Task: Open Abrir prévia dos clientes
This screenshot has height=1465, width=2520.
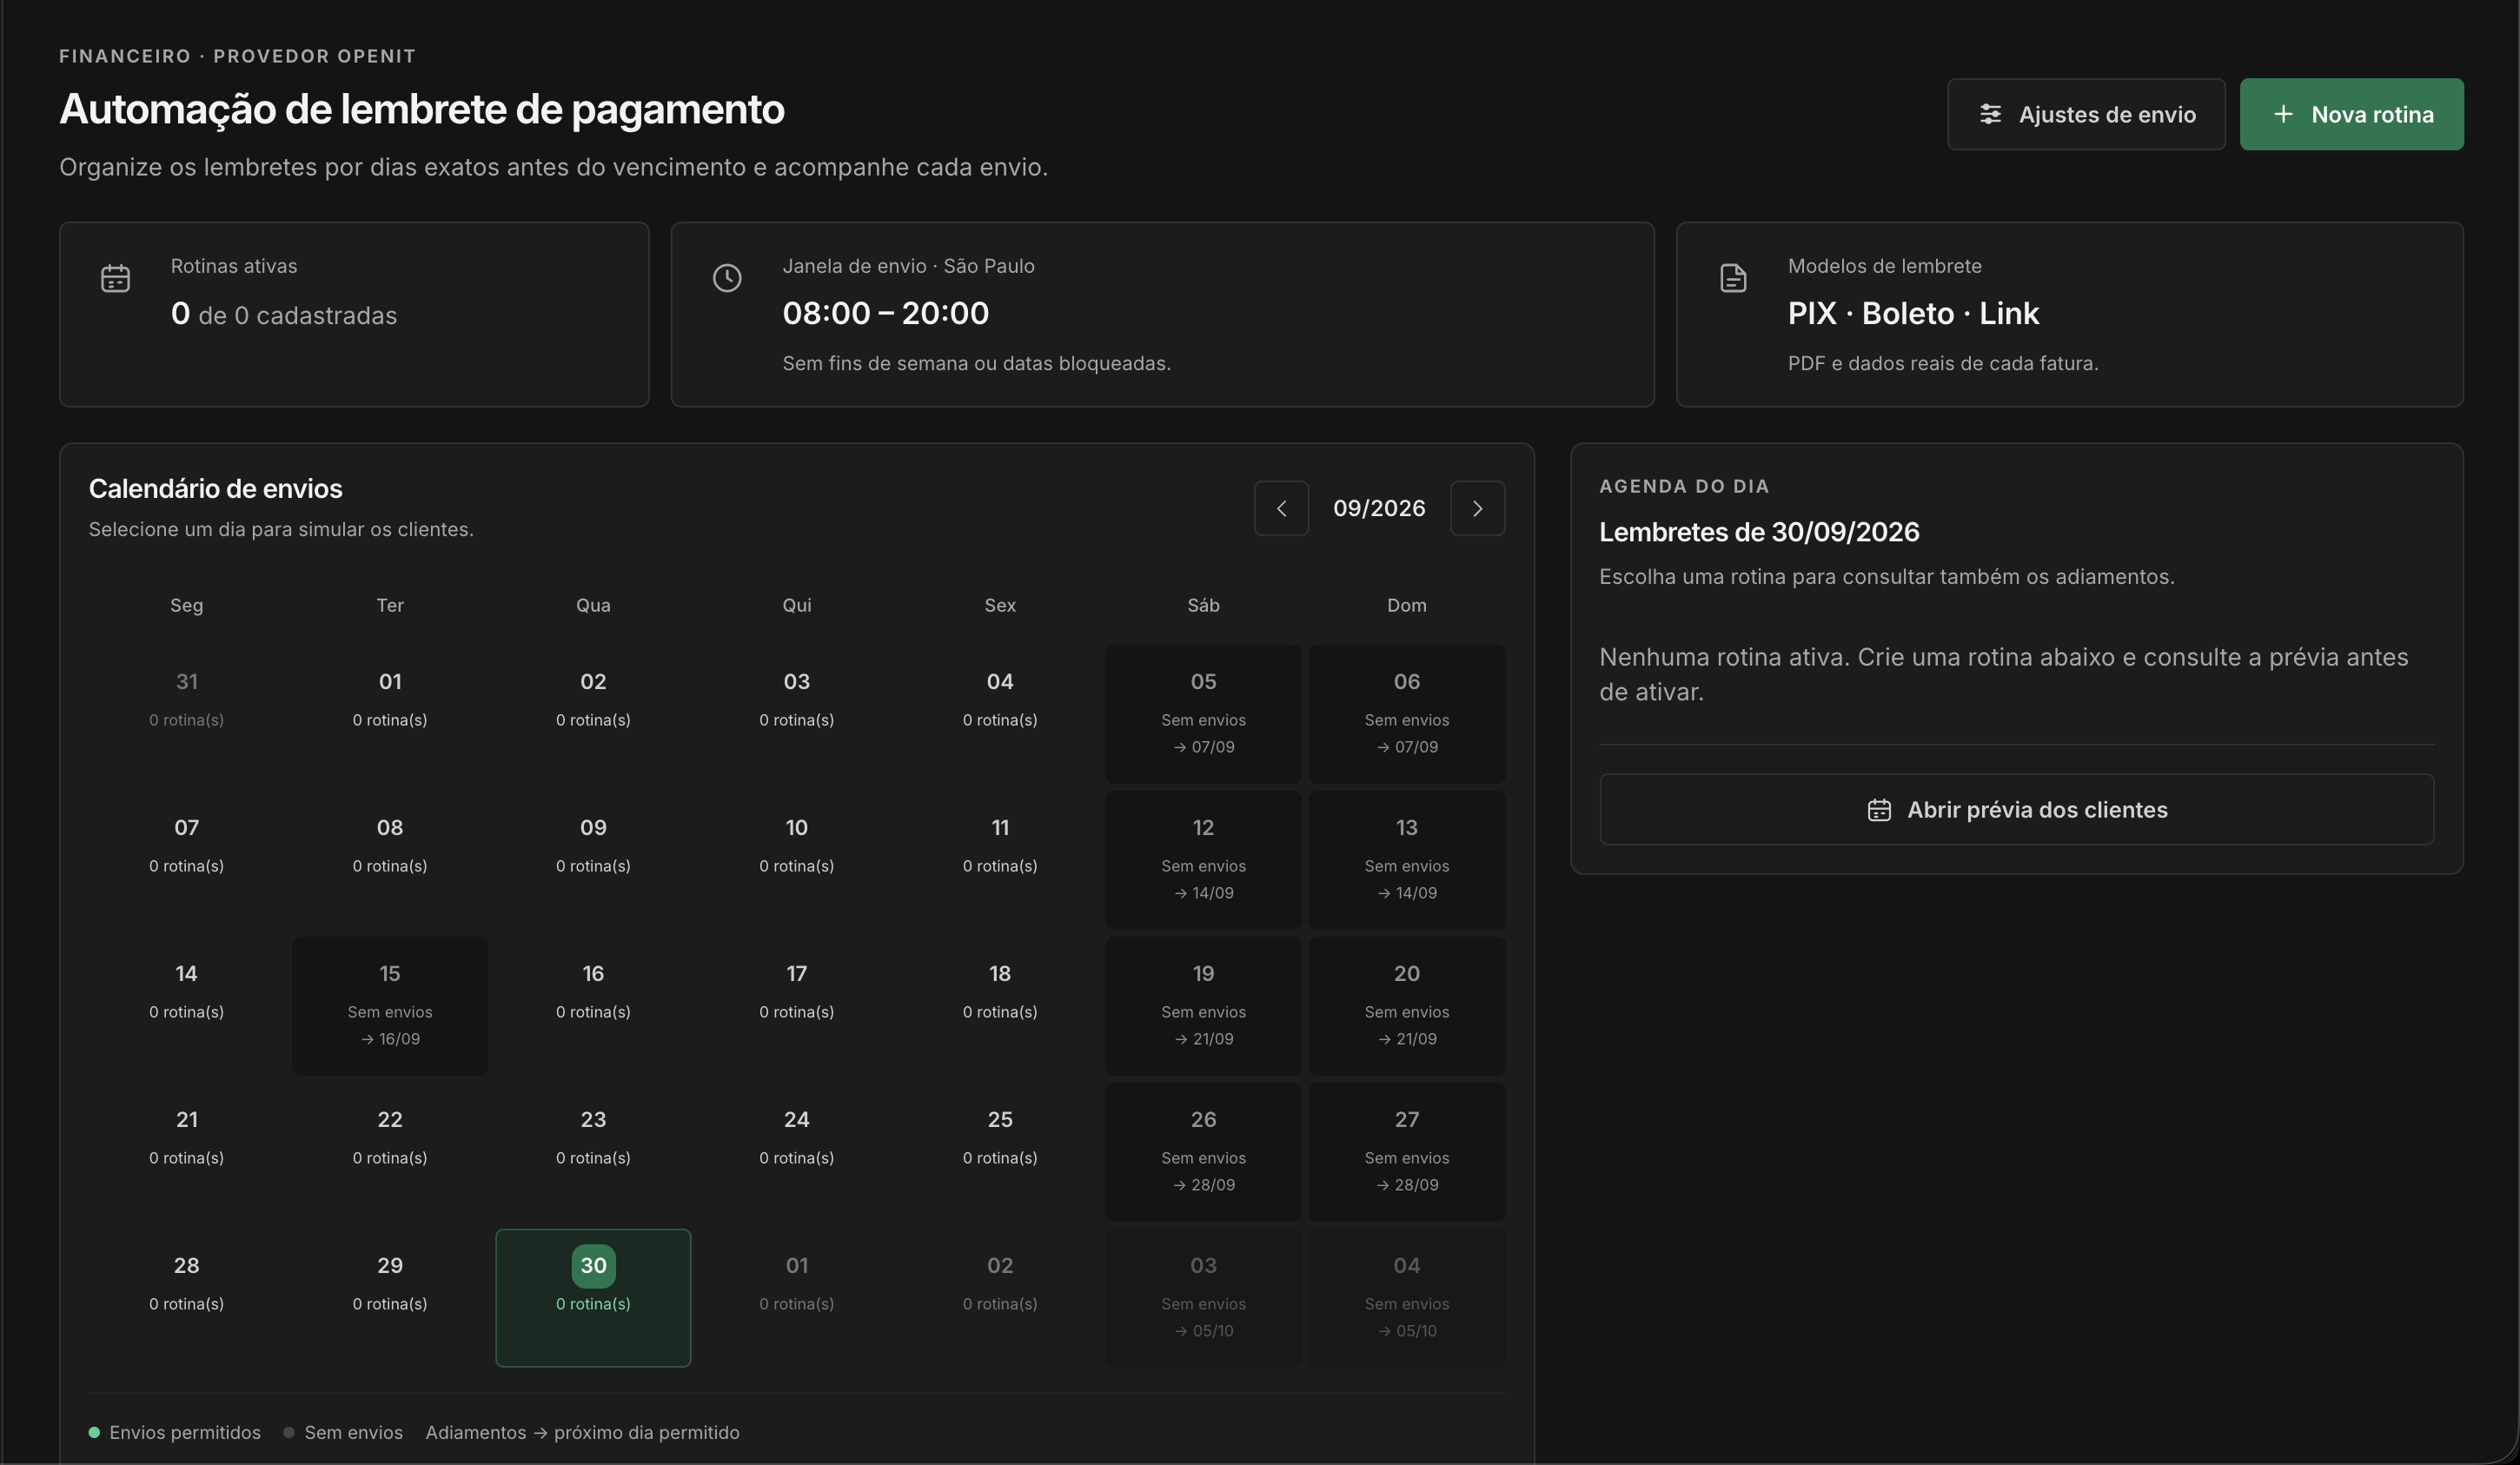Action: [x=2016, y=809]
